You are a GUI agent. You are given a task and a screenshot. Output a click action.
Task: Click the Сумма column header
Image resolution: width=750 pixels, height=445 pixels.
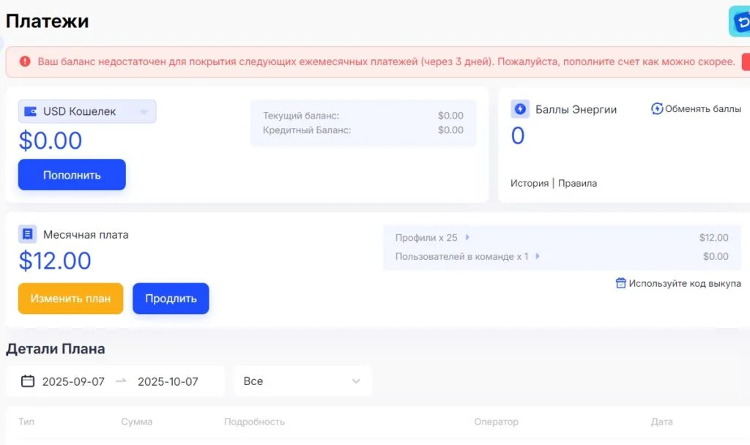click(x=137, y=422)
